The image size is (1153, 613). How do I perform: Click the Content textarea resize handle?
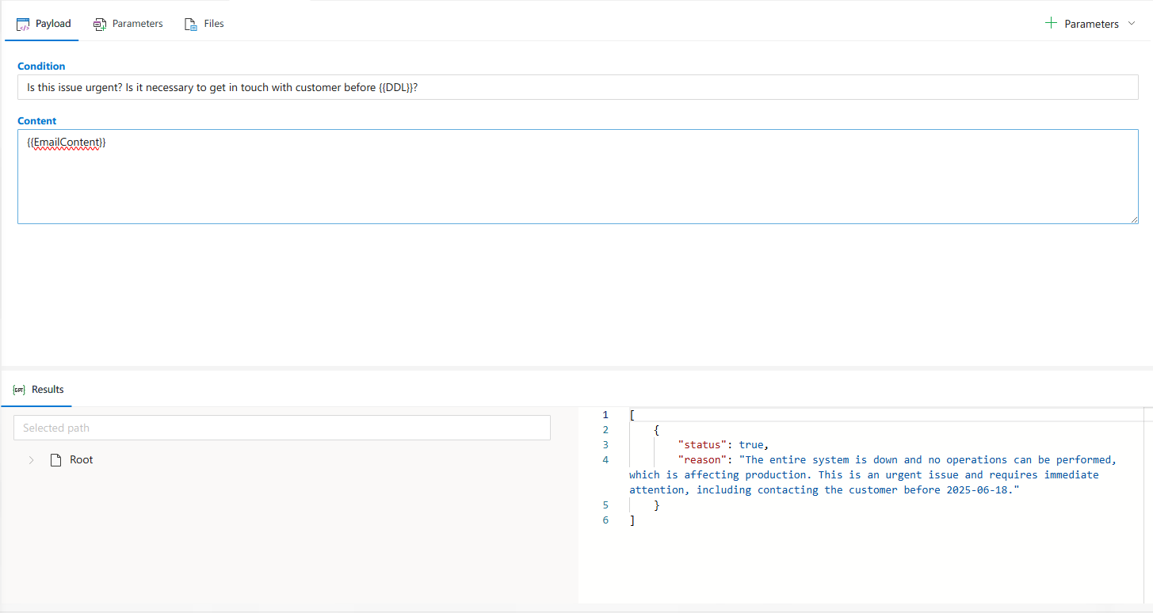pyautogui.click(x=1134, y=219)
